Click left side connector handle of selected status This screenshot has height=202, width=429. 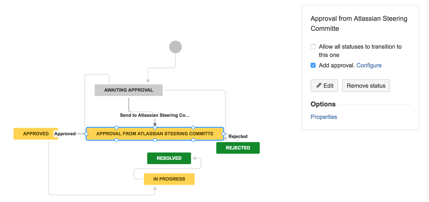[x=86, y=134]
